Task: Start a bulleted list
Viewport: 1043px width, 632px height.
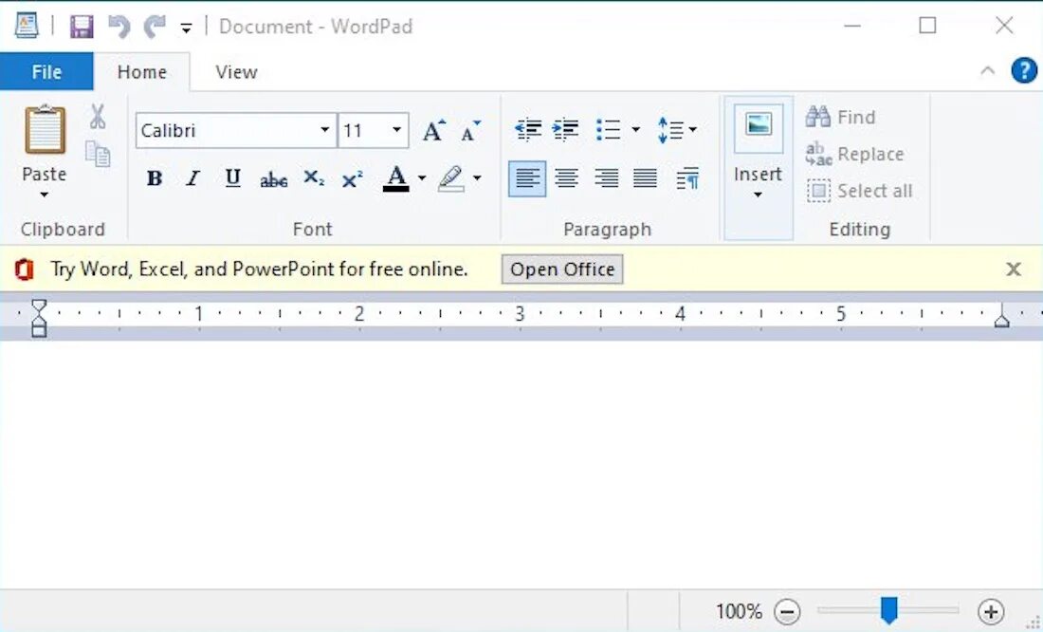Action: click(609, 129)
